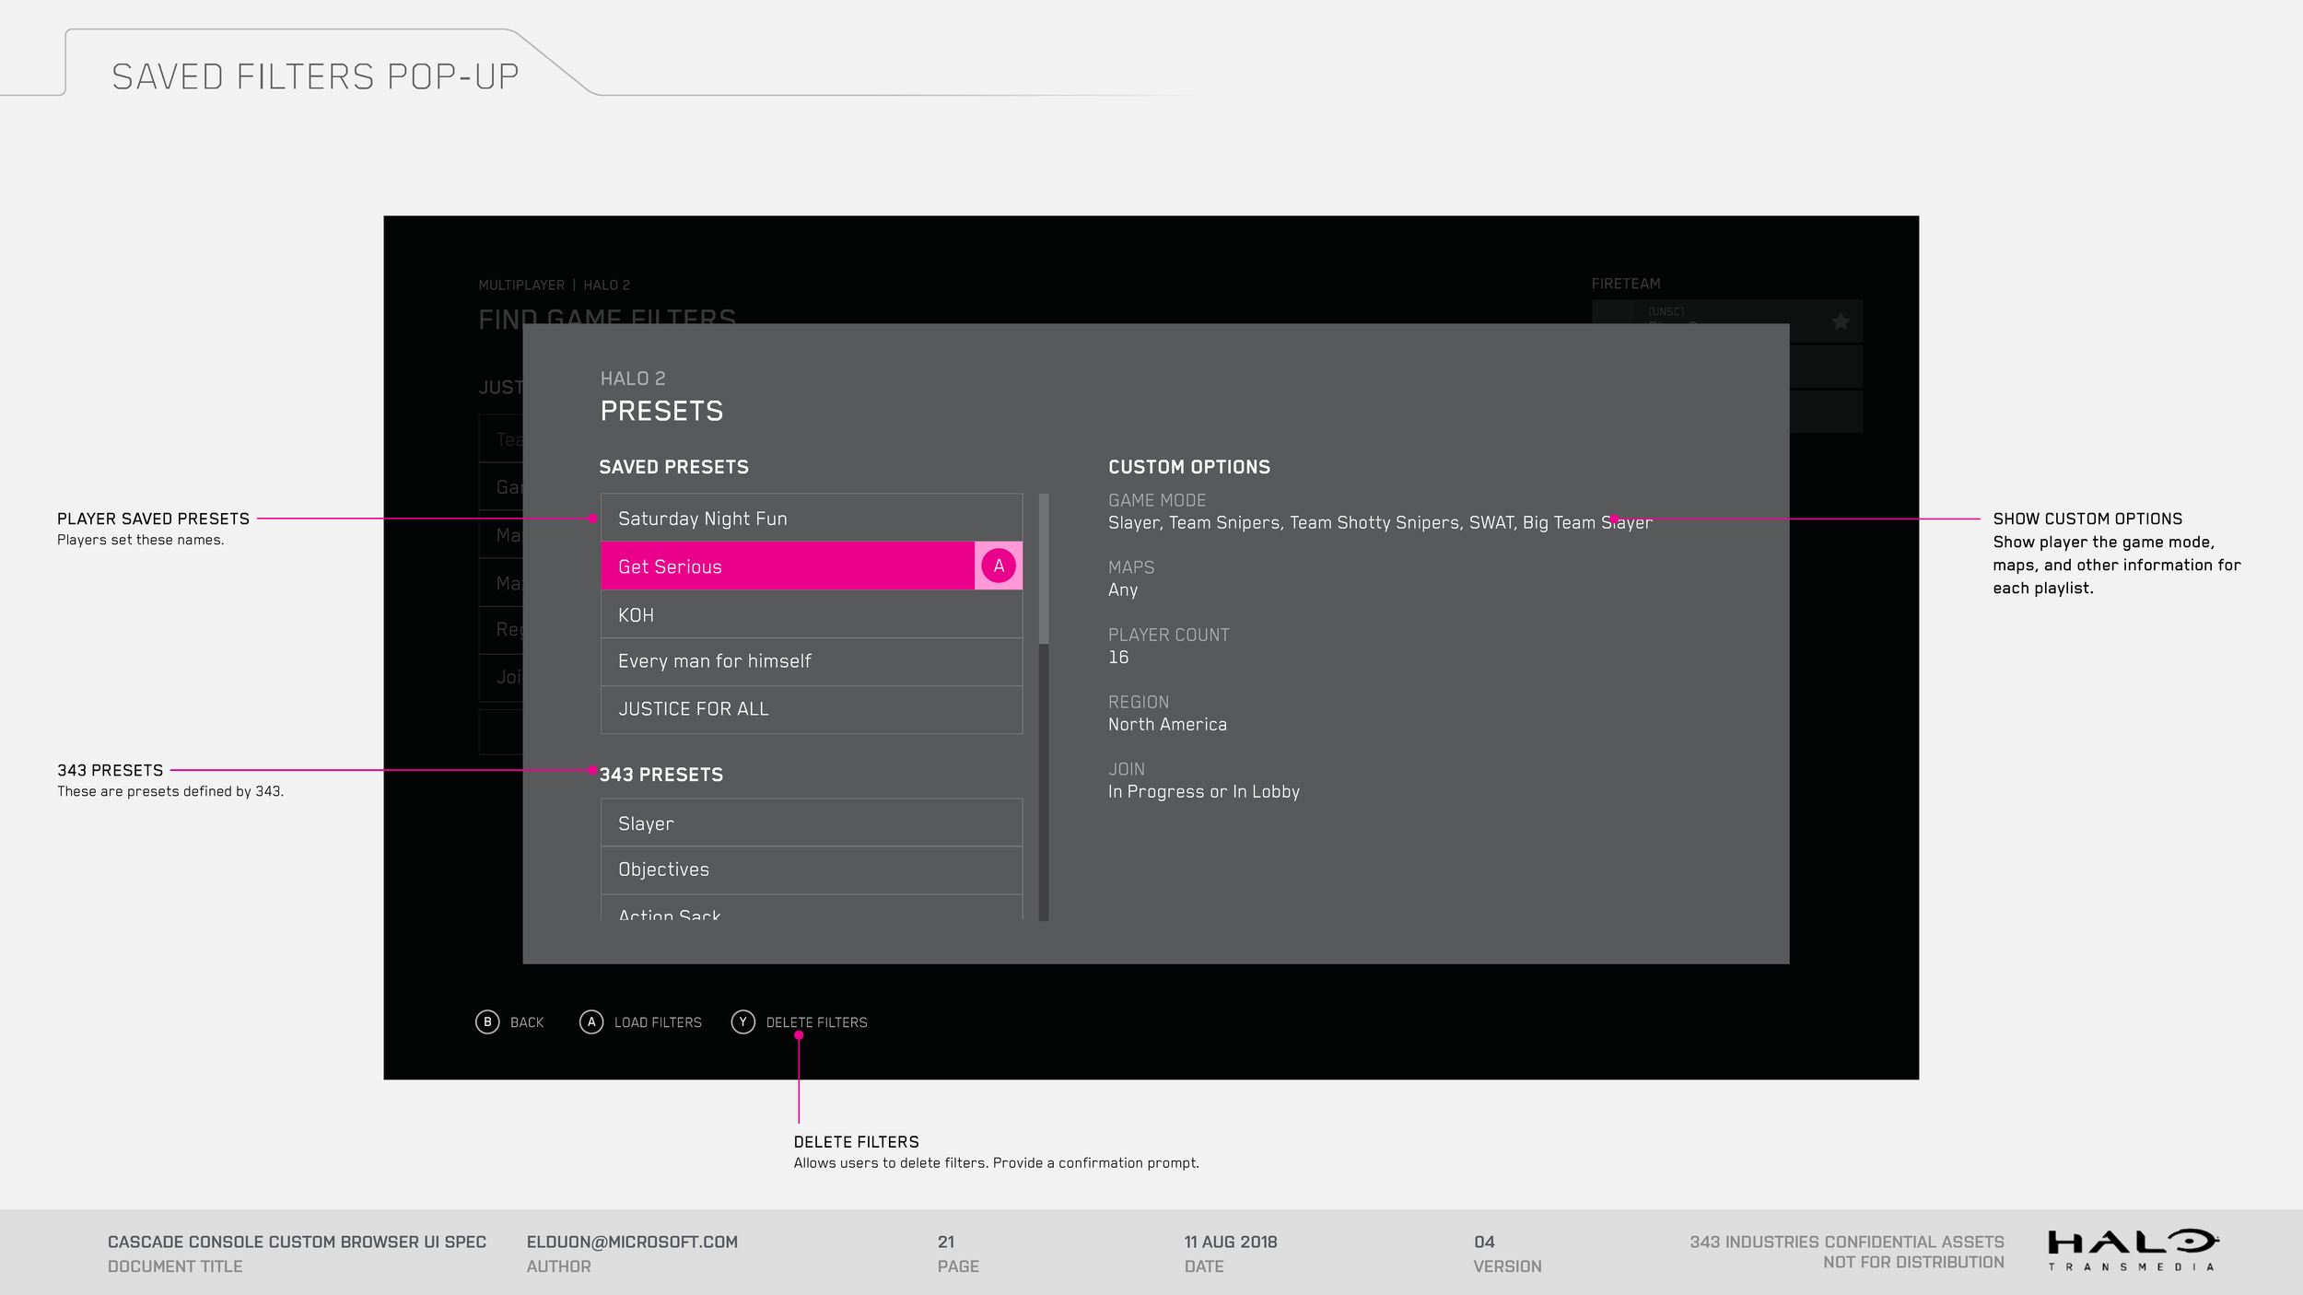
Task: Click the star icon in Fireteam panel
Action: (1841, 321)
